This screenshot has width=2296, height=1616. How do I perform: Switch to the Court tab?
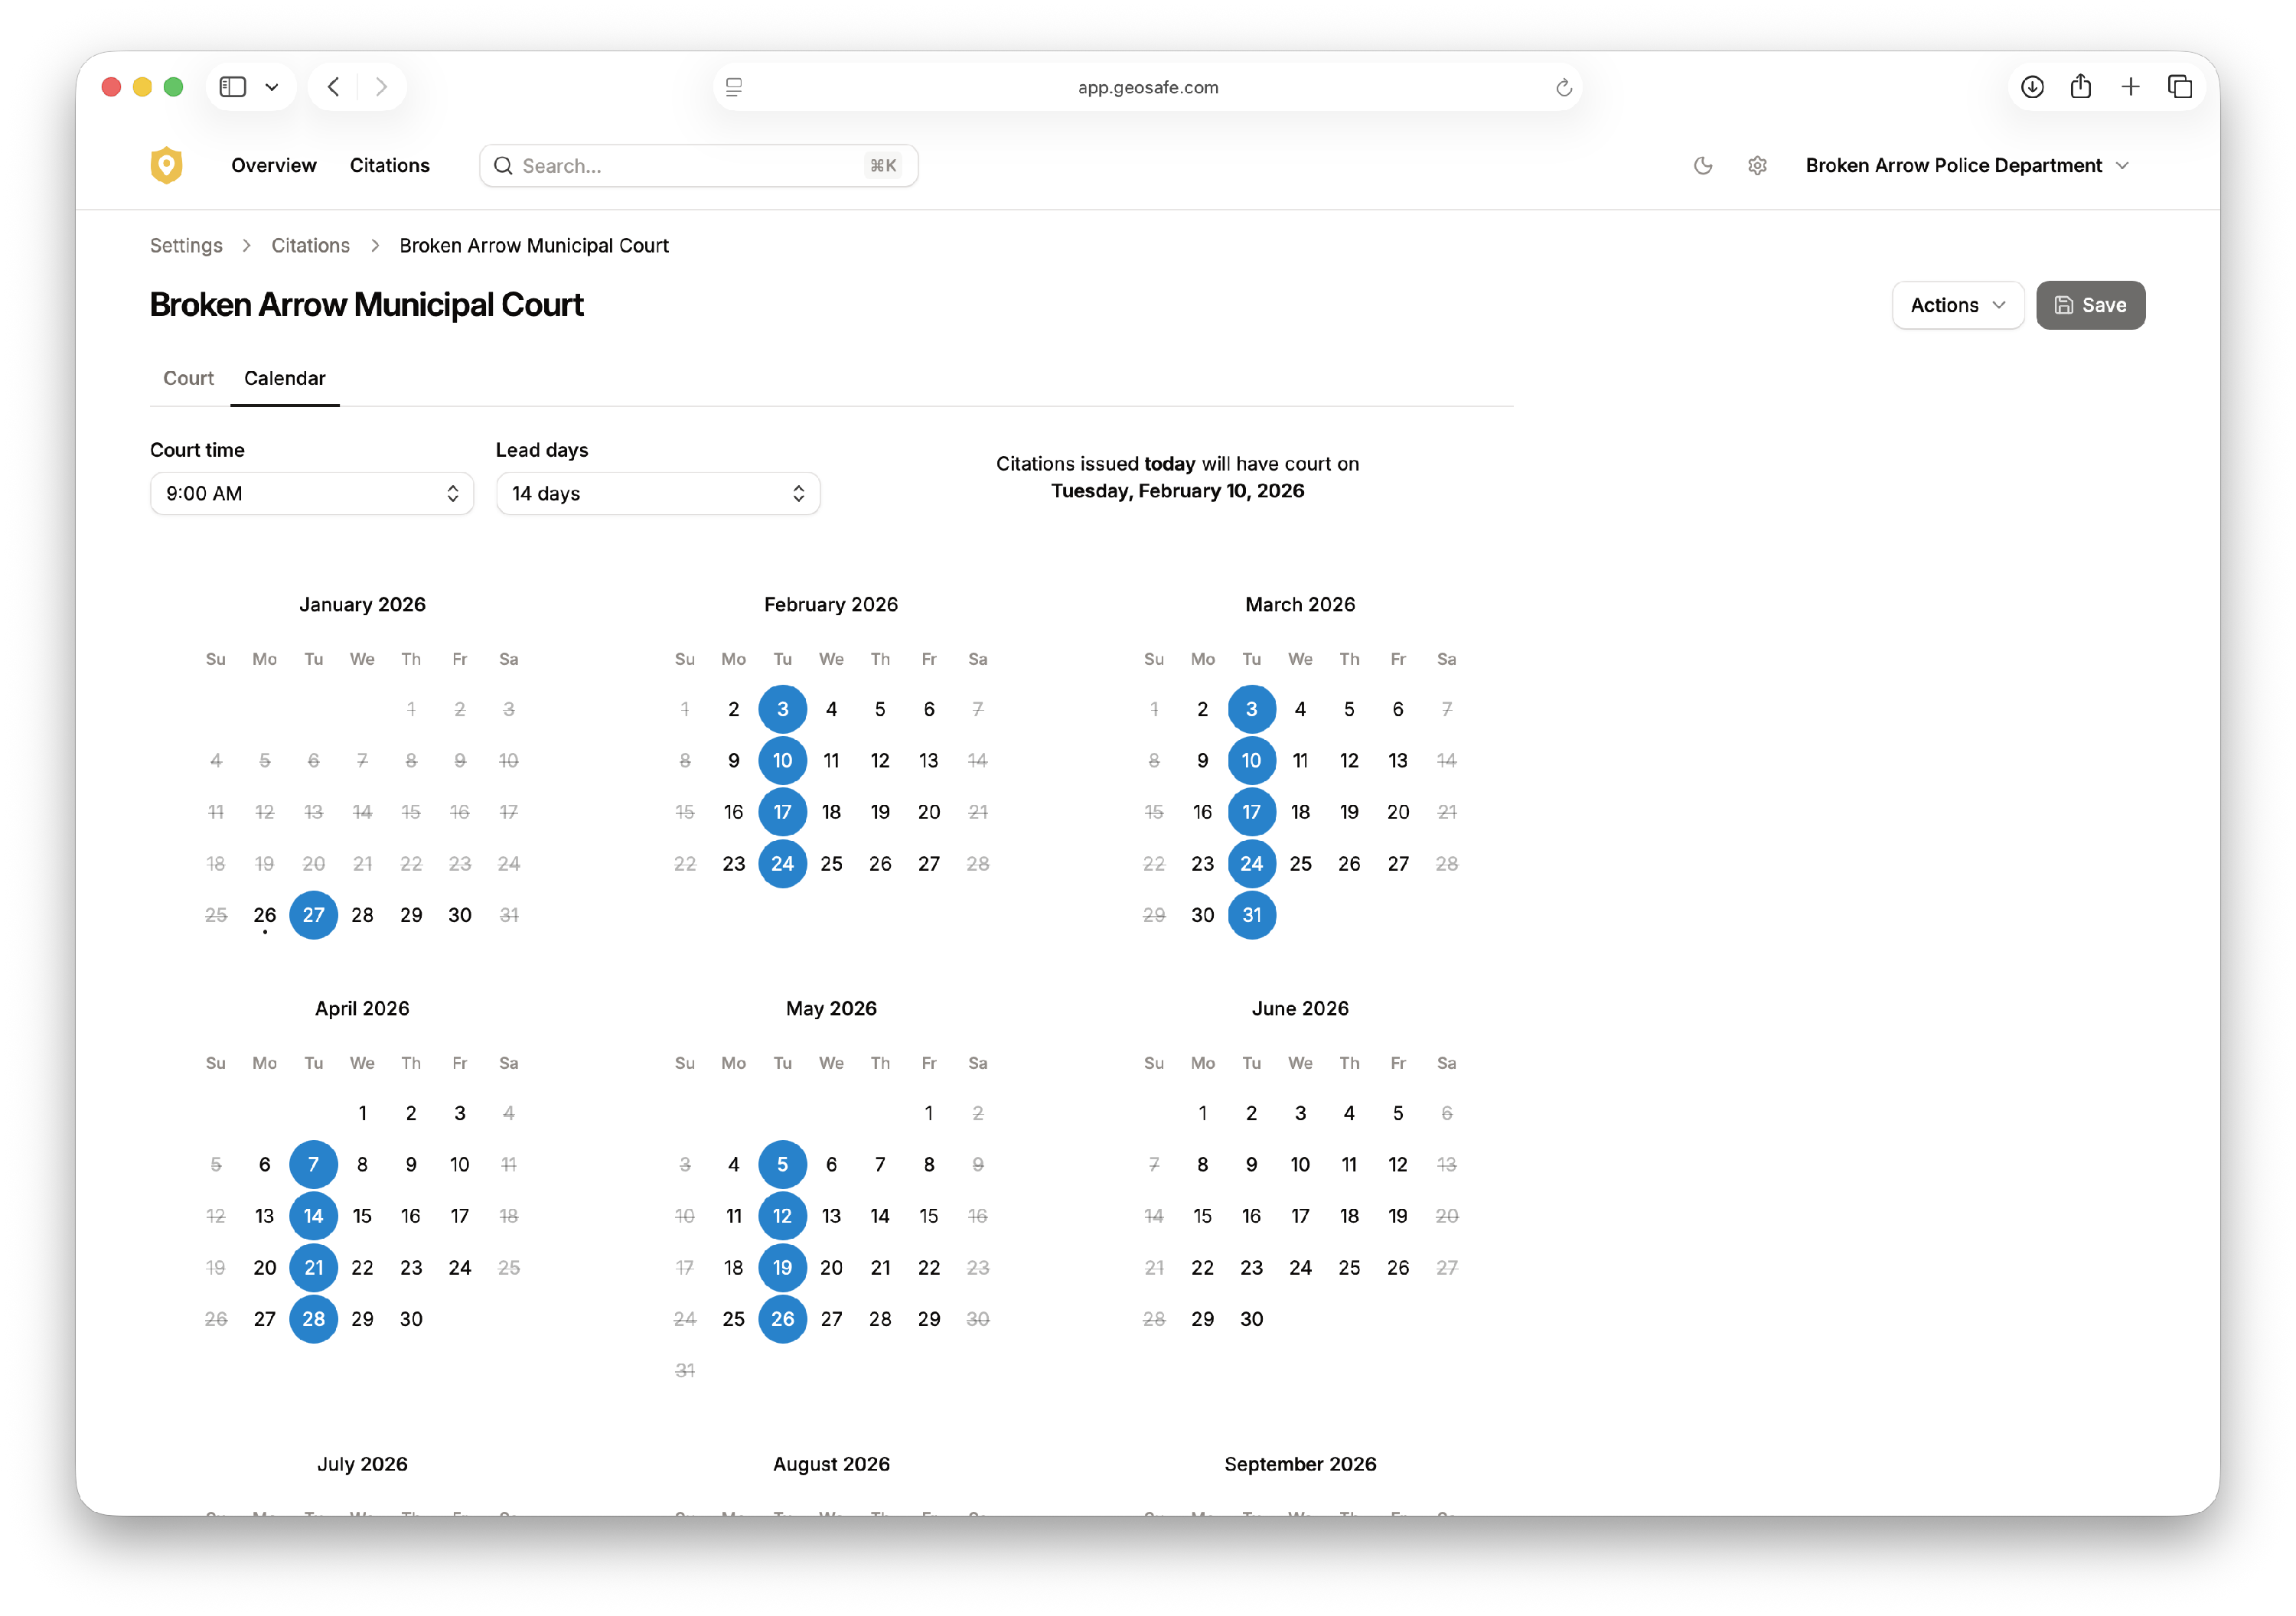[x=188, y=378]
